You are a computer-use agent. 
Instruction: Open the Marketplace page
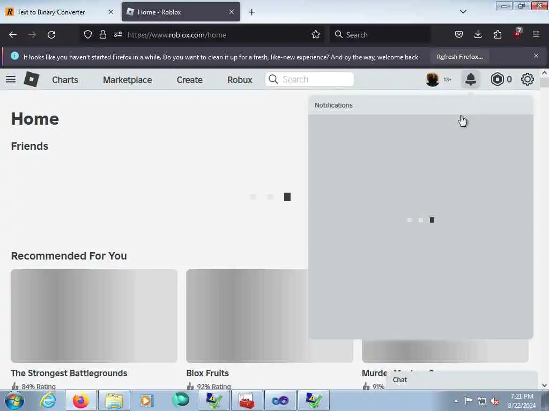[x=128, y=80]
